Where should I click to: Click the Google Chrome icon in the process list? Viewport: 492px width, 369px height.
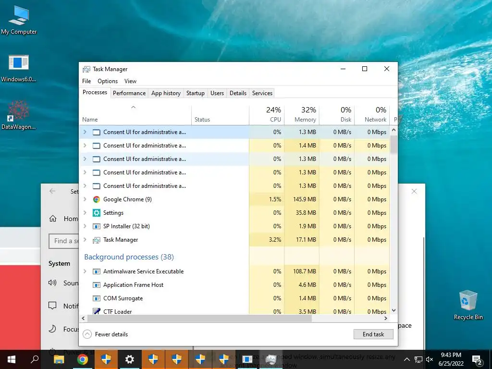coord(96,199)
